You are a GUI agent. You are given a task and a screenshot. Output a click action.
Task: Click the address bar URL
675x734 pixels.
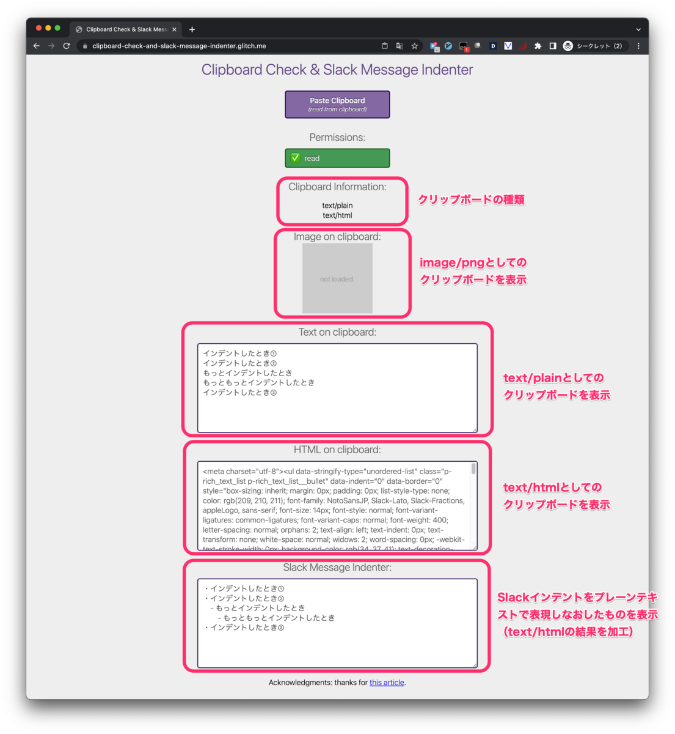coord(179,46)
